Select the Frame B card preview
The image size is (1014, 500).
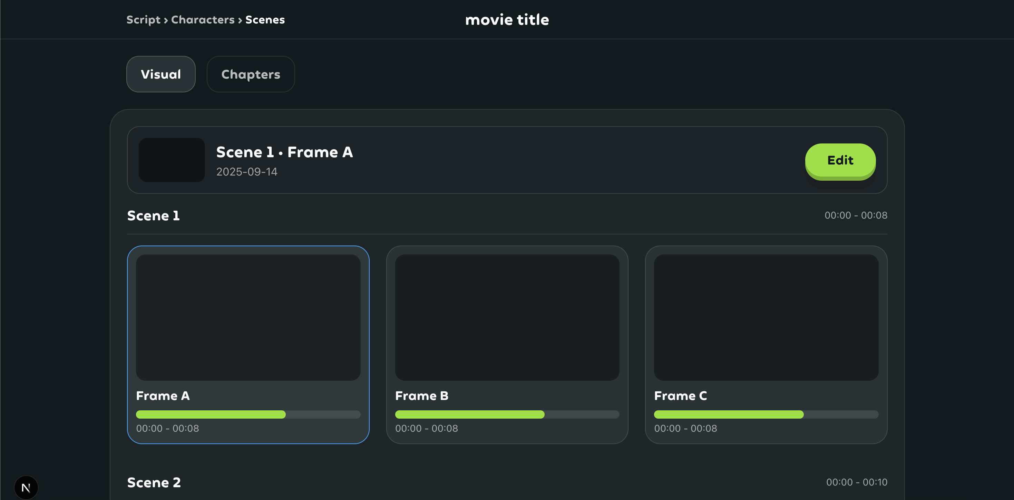507,317
